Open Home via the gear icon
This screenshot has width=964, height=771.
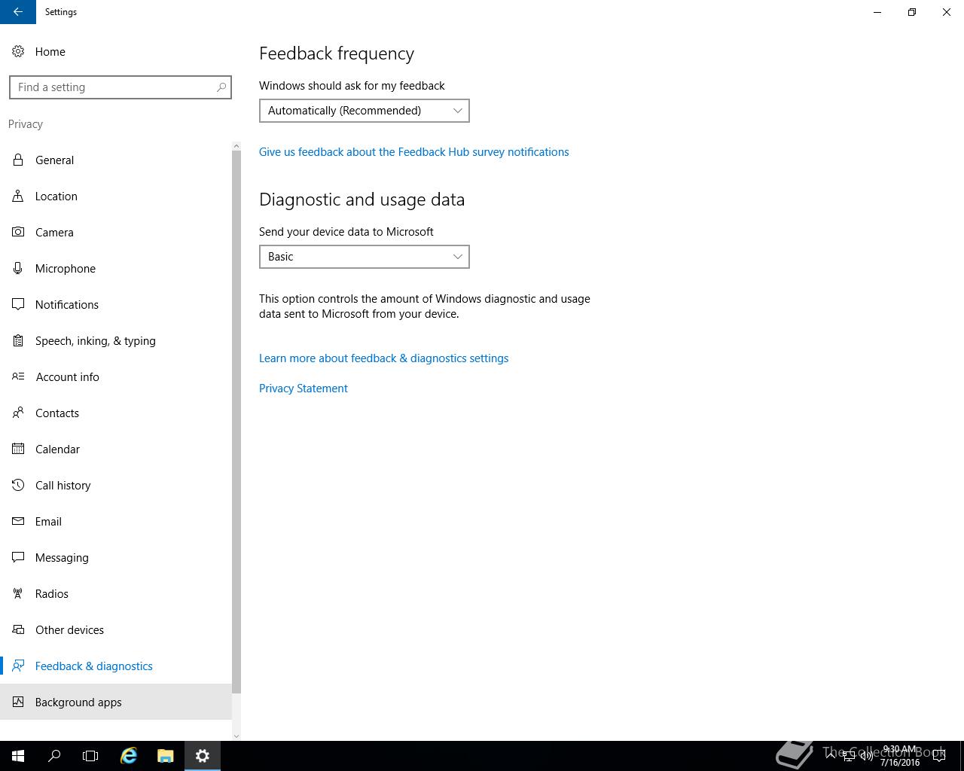pyautogui.click(x=18, y=52)
